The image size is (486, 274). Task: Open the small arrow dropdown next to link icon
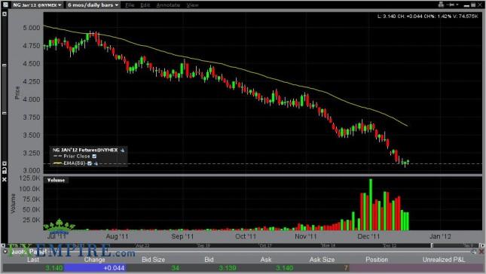pos(457,5)
